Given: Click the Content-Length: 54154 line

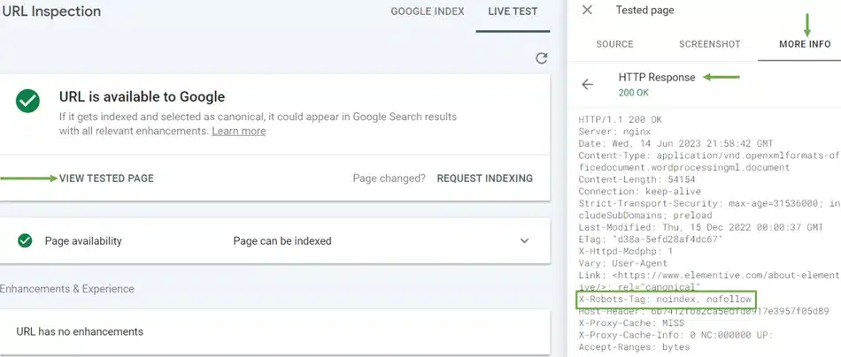Looking at the screenshot, I should pos(637,179).
